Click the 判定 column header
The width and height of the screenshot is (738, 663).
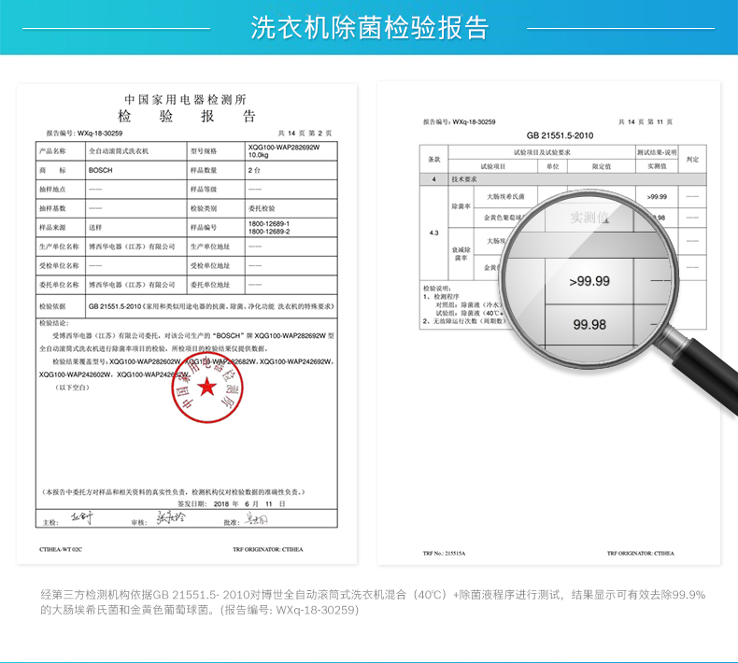coord(692,159)
